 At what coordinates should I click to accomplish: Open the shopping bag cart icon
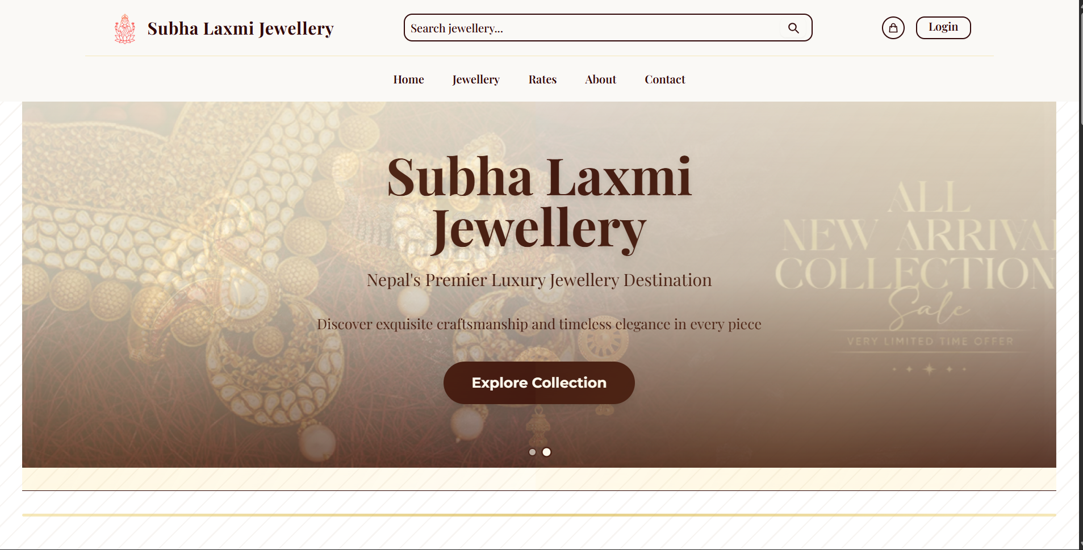893,28
